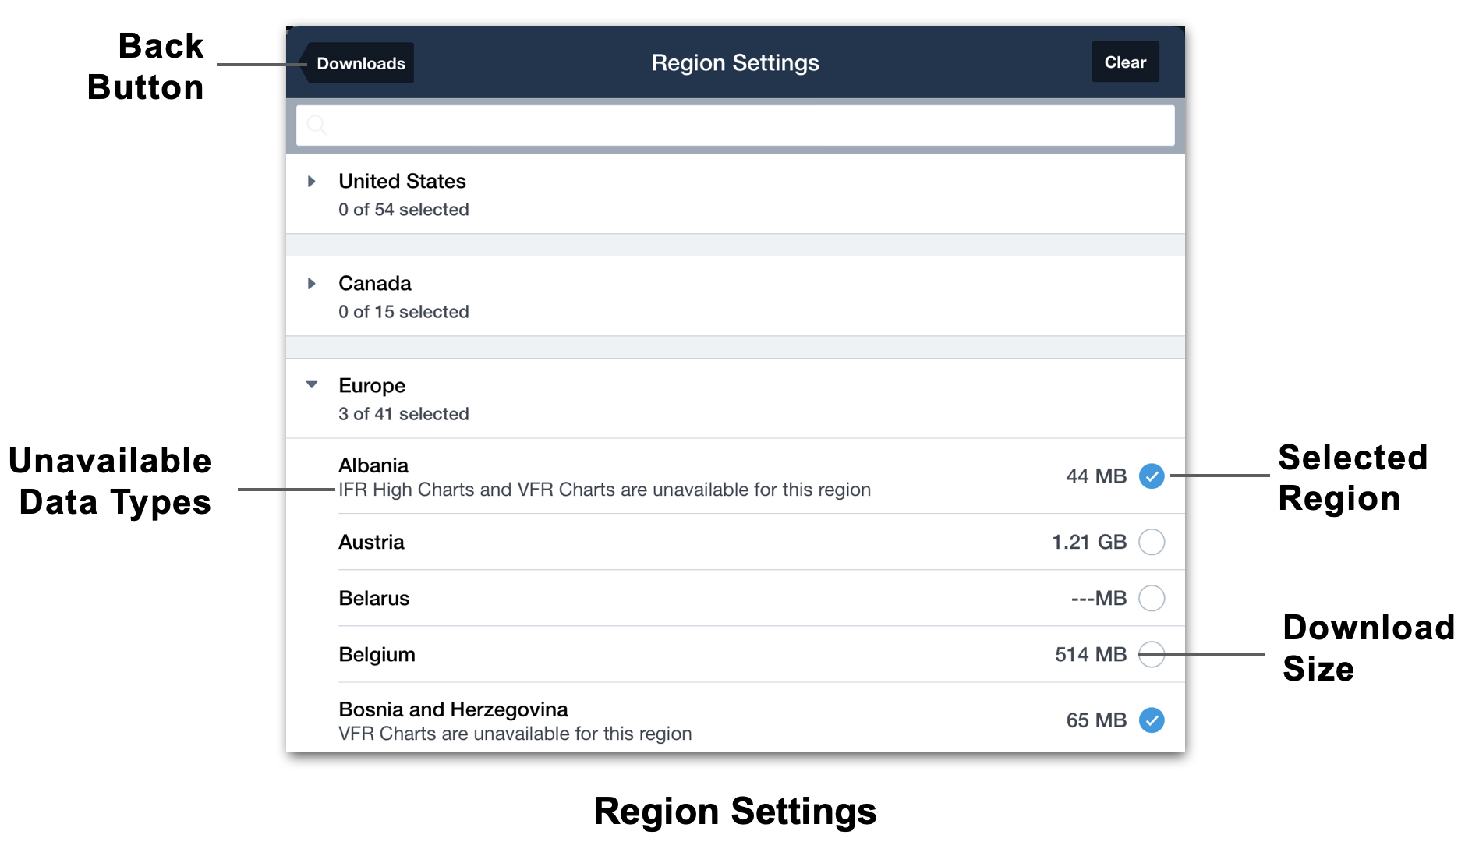Click Bosnia's VFR Charts unavailable note

tap(515, 734)
